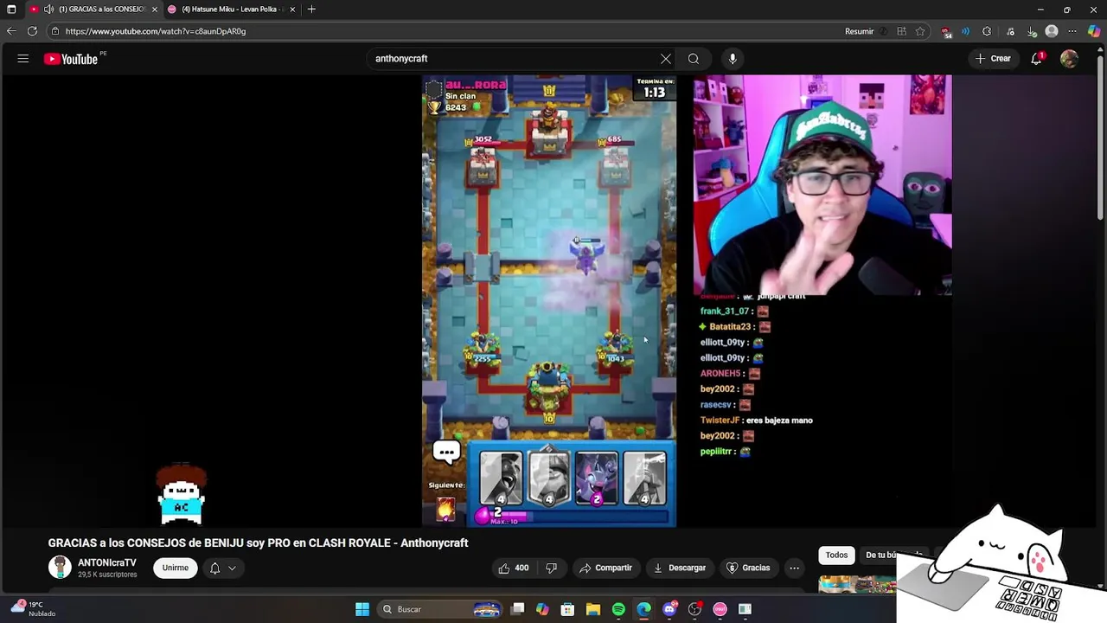Screen dimensions: 1107x623
Task: Open browser settings and more menu
Action: click(x=1072, y=31)
